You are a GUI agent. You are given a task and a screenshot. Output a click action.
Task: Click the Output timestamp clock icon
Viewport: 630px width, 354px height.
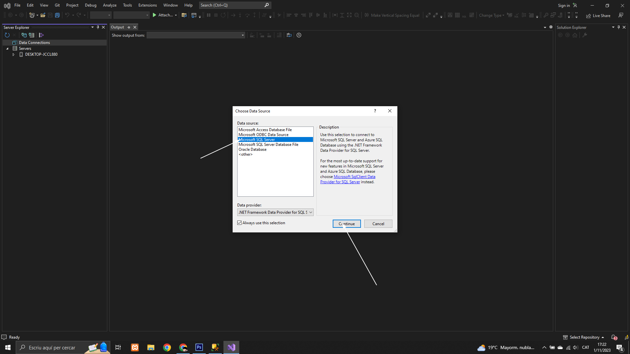(299, 35)
